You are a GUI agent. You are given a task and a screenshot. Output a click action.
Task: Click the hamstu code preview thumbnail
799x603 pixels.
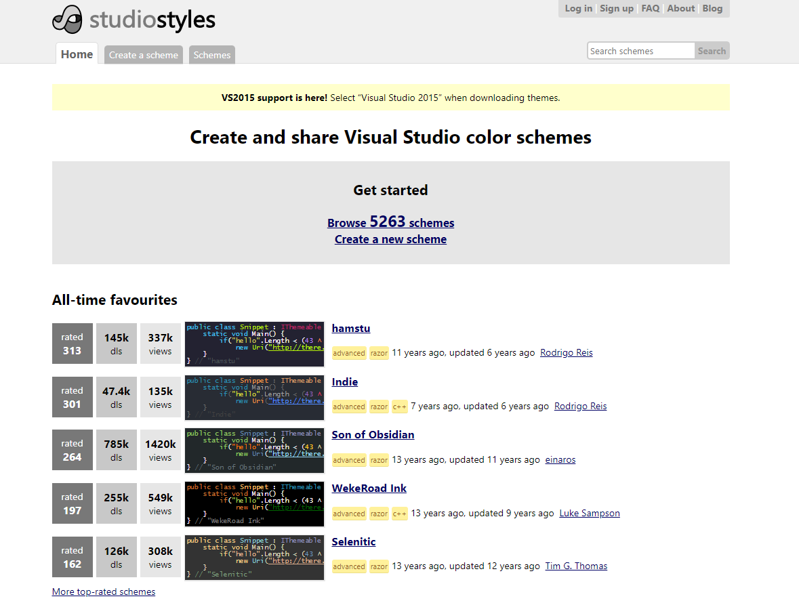point(254,344)
